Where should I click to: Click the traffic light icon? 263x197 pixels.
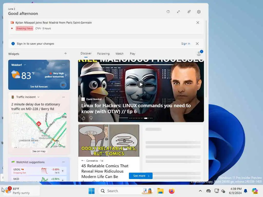click(x=13, y=97)
